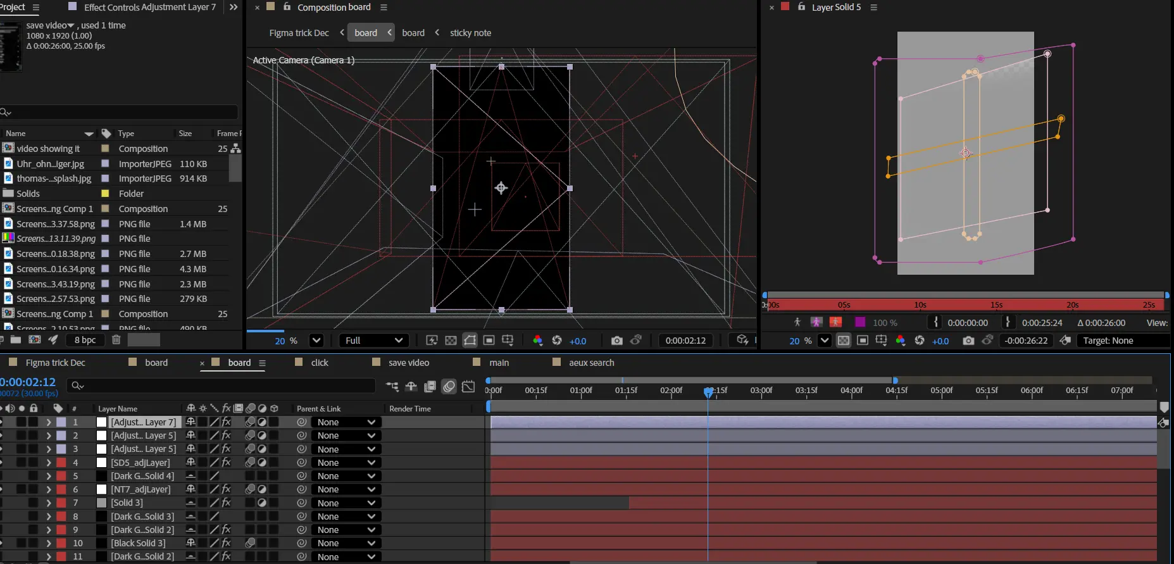Click the Reset Exposure icon in composition viewer
Viewport: 1174px width, 564px height.
pos(557,341)
